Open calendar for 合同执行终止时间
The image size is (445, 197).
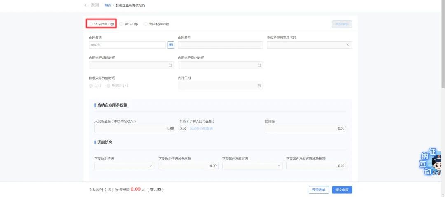259,65
